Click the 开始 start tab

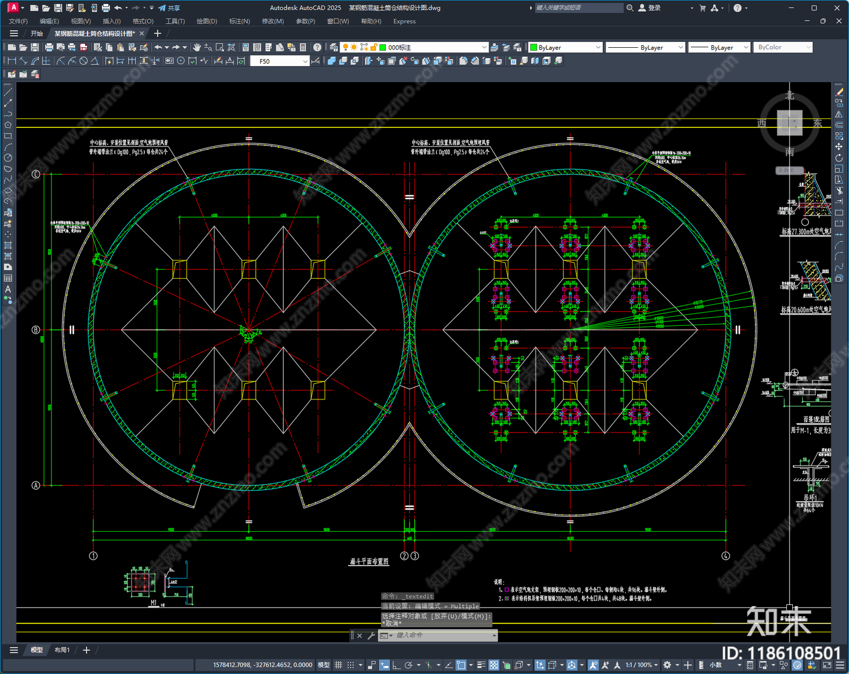pos(37,33)
